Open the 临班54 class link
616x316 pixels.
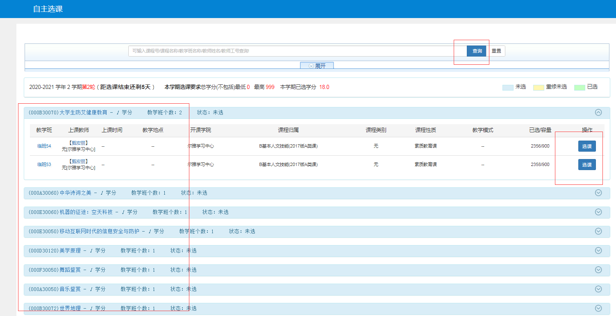(x=44, y=146)
